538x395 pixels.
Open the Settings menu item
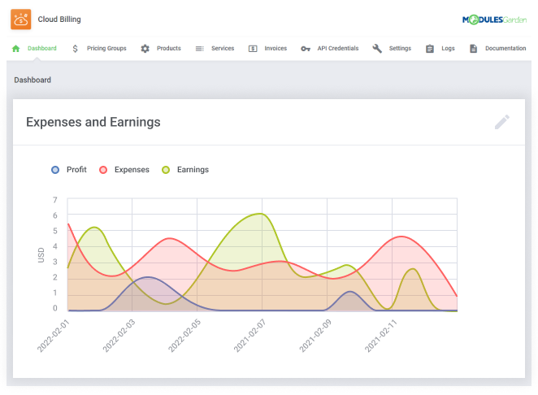pos(400,49)
